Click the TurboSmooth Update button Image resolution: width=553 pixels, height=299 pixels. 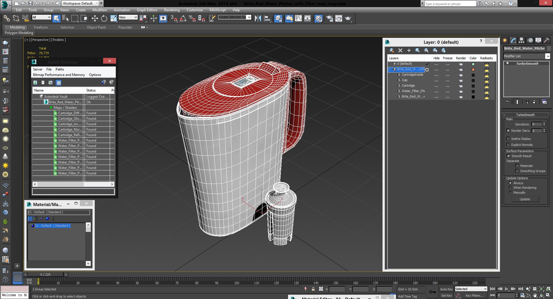[x=525, y=199]
